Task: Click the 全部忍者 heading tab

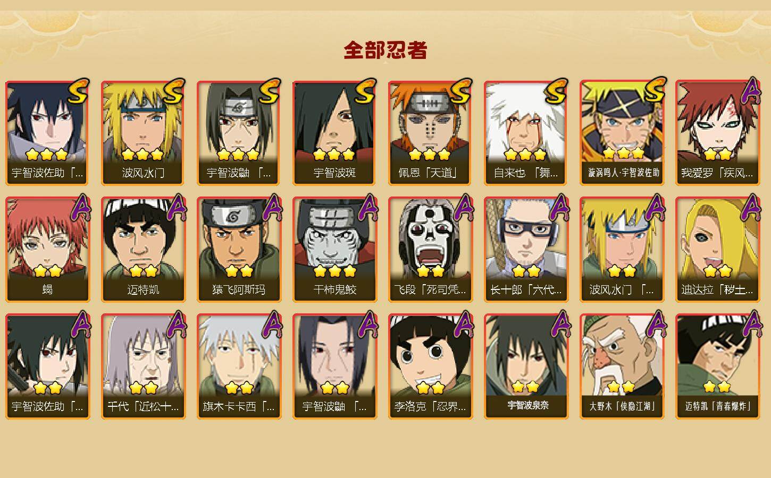Action: click(x=385, y=50)
